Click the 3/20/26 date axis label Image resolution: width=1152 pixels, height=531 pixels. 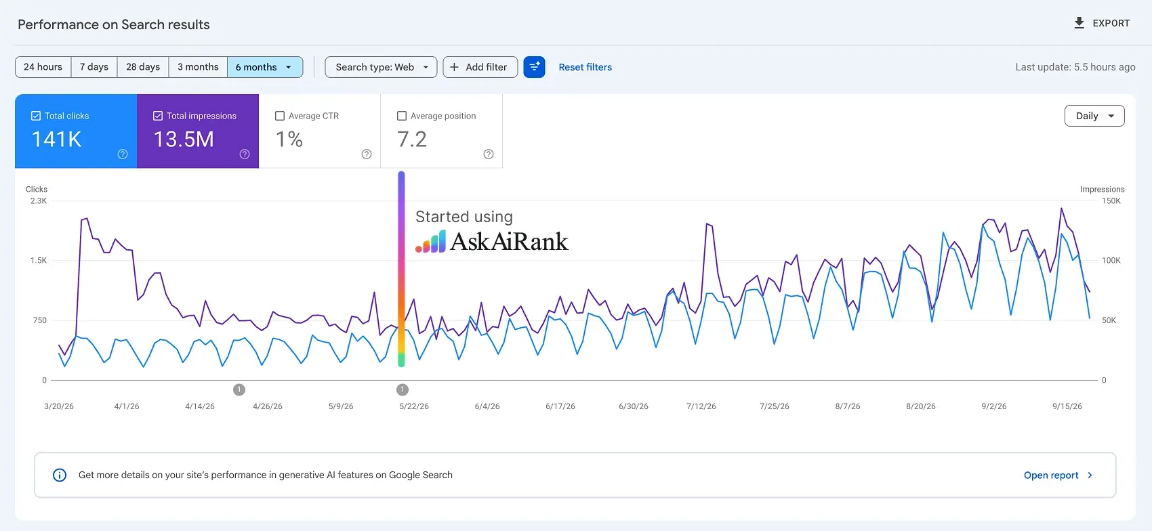[59, 406]
